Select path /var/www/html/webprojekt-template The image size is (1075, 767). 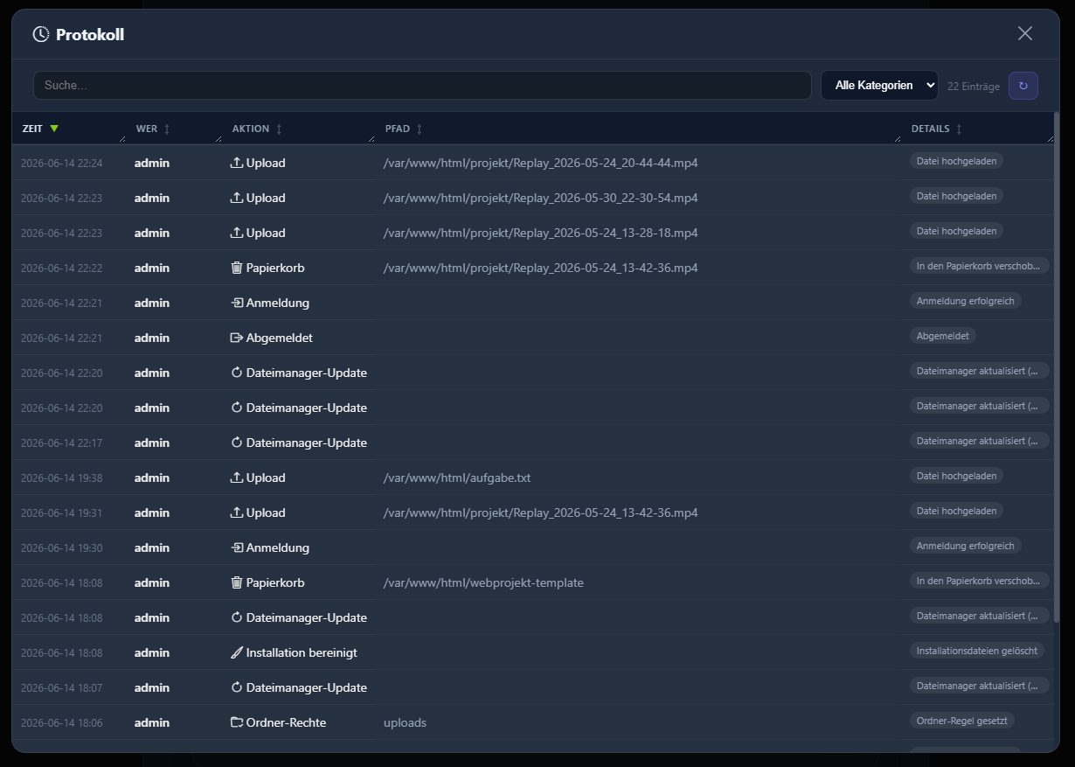483,582
